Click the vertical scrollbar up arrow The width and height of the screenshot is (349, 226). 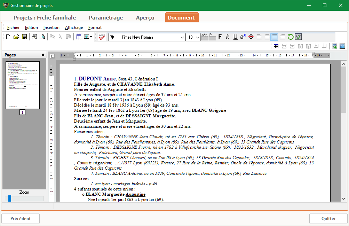[343, 64]
